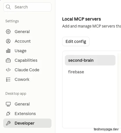Click the Capabilities briefcase icon

[x=8, y=60]
